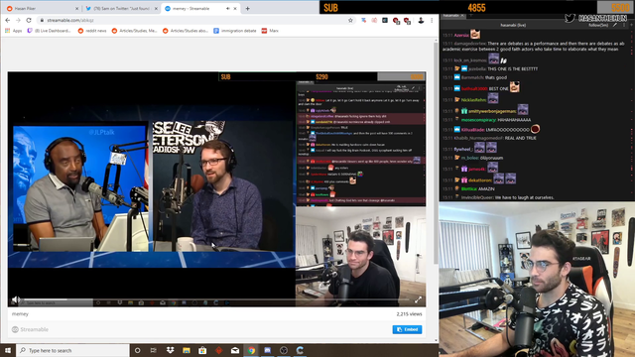The image size is (635, 357).
Task: Click the hasanabi (live) chat header
Action: 513,25
